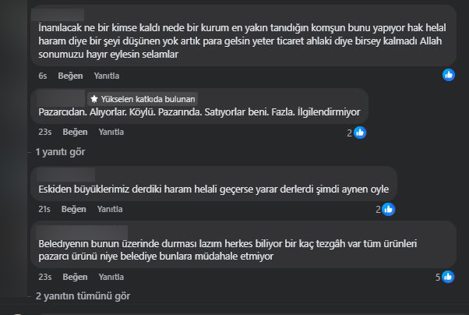
Task: Click the 21s timestamp on the Eskiden comment
Action: pyautogui.click(x=44, y=209)
